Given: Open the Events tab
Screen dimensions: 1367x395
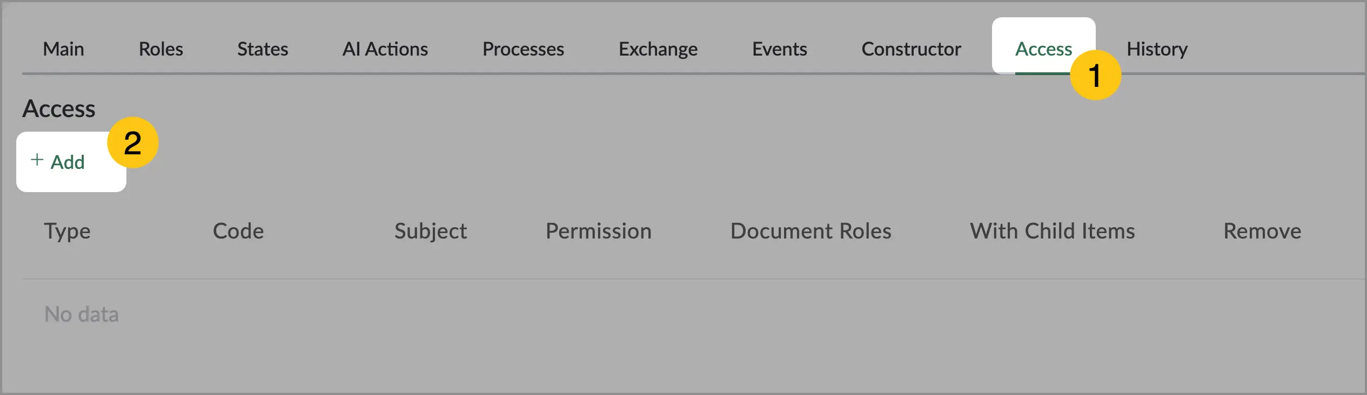Looking at the screenshot, I should [780, 49].
